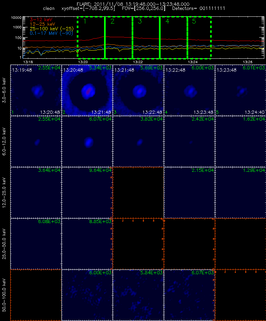Open the 3.0-6.0 keV image starting 13:20:48

coord(87,90)
